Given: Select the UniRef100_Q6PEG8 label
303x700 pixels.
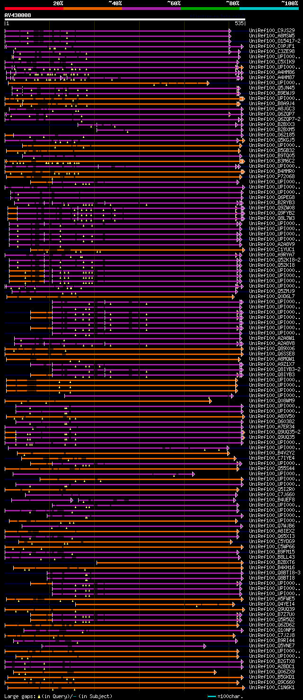Looking at the screenshot, I should point(272,197).
